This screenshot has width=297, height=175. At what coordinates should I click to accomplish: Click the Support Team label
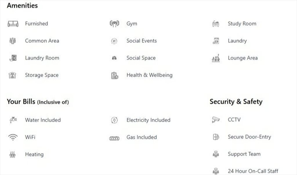tap(244, 154)
